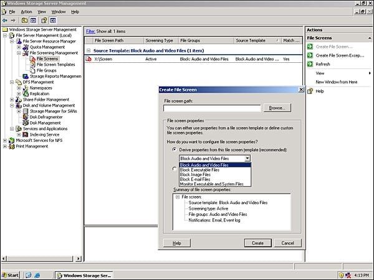Click the Refresh action icon
This screenshot has height=280, width=374.
tap(310, 64)
